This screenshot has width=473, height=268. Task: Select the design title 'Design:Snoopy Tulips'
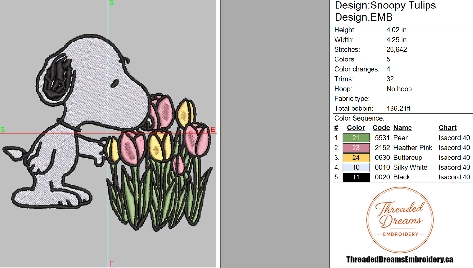(385, 6)
